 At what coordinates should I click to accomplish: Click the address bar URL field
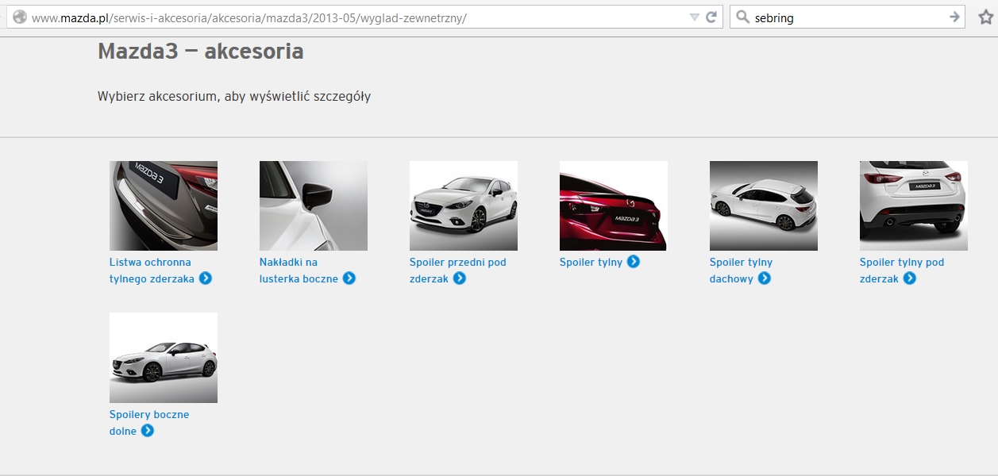tap(357, 17)
